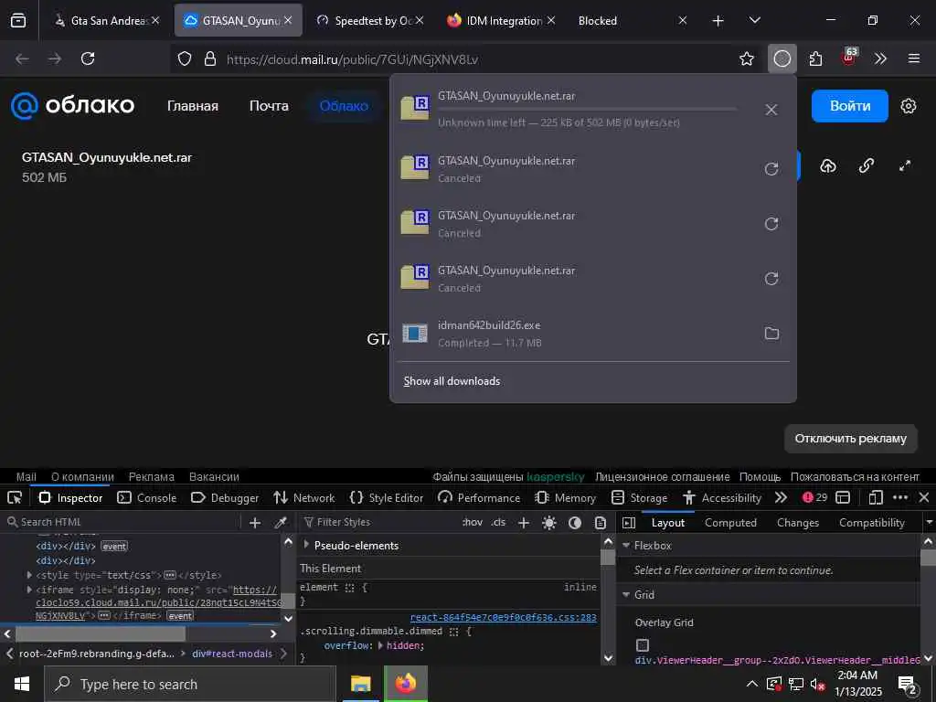The height and width of the screenshot is (702, 936).
Task: Cancel the active GTASAN download
Action: tap(771, 110)
